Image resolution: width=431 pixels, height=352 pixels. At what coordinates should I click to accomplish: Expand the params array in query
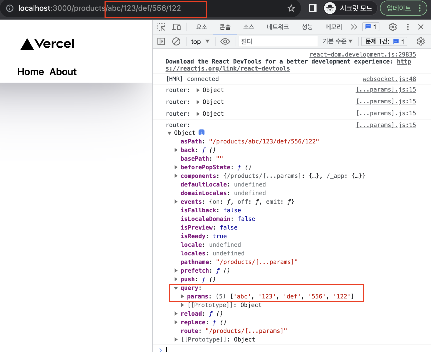tap(182, 296)
